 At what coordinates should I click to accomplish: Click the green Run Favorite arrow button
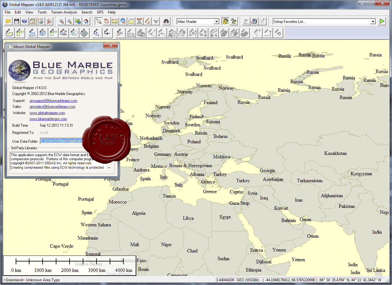coord(382,21)
